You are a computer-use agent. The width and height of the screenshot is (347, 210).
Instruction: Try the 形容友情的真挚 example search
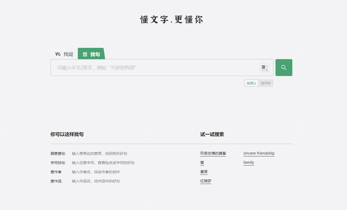(x=213, y=154)
